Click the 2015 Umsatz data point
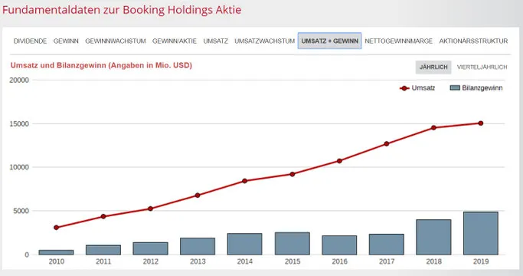 (x=293, y=174)
